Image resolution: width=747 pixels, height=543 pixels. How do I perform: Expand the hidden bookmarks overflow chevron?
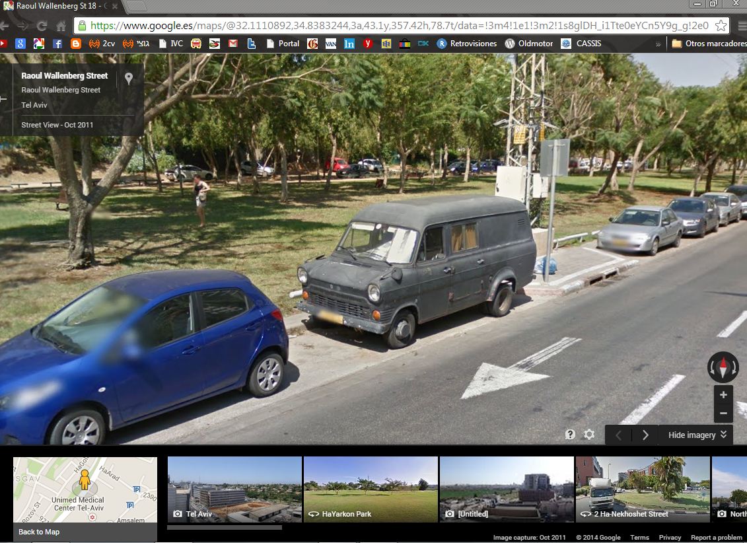click(658, 44)
